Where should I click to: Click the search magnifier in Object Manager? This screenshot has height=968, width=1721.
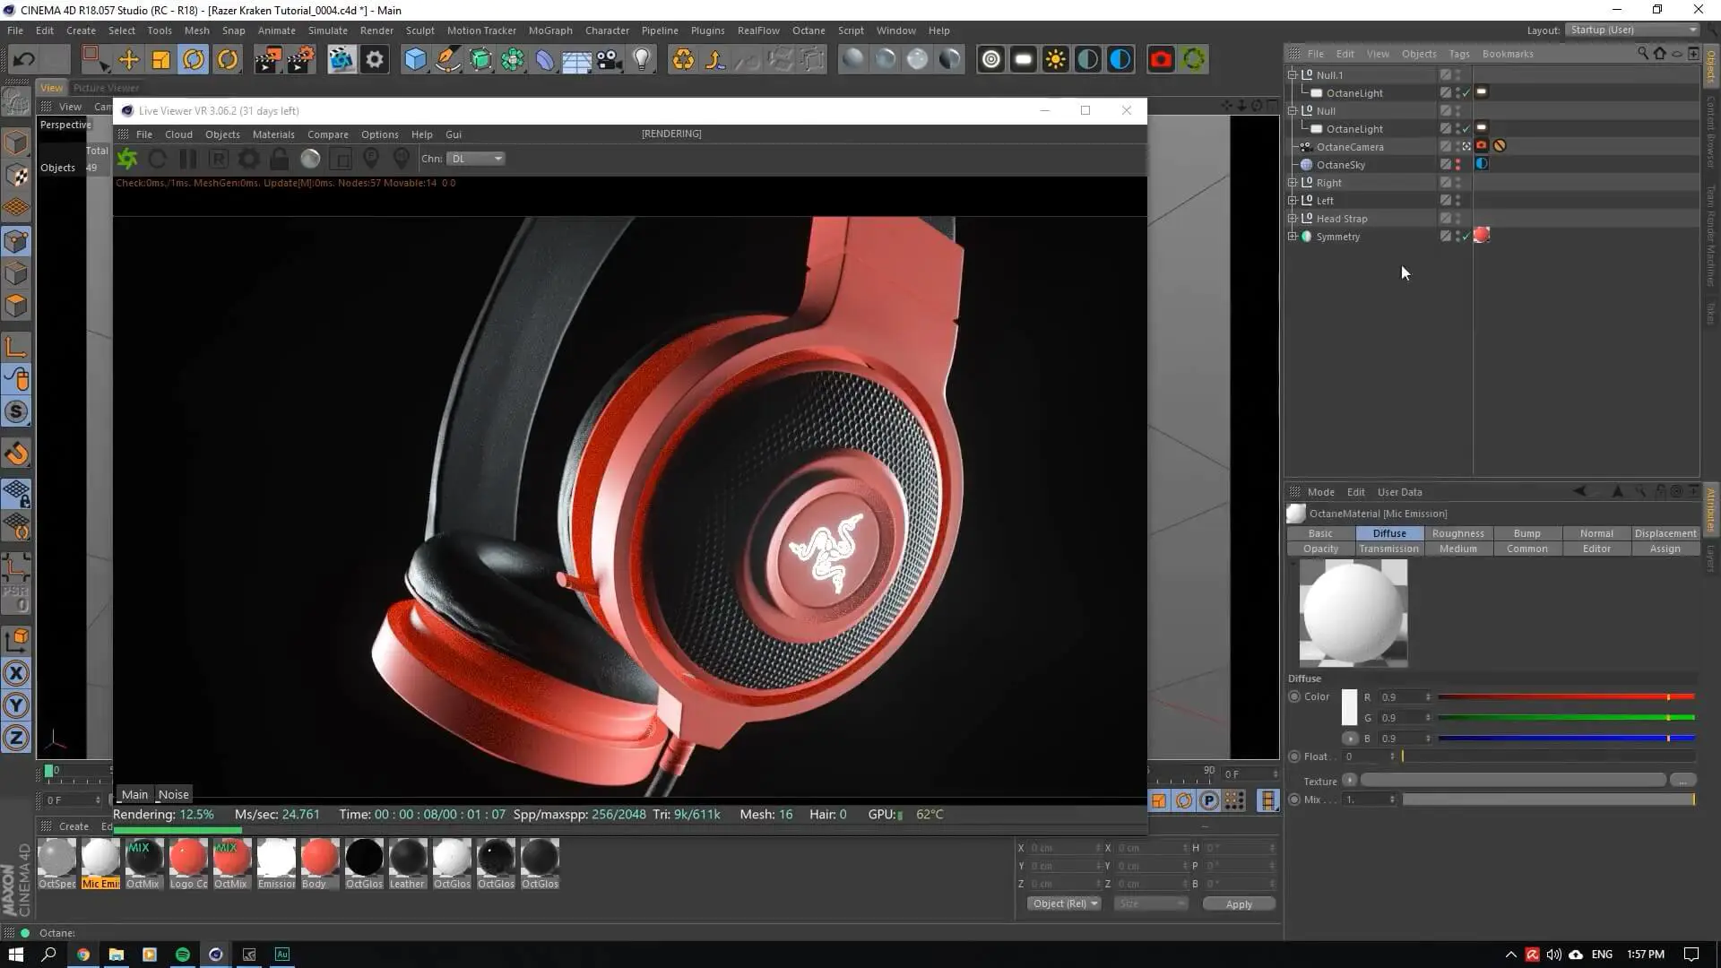1643,54
